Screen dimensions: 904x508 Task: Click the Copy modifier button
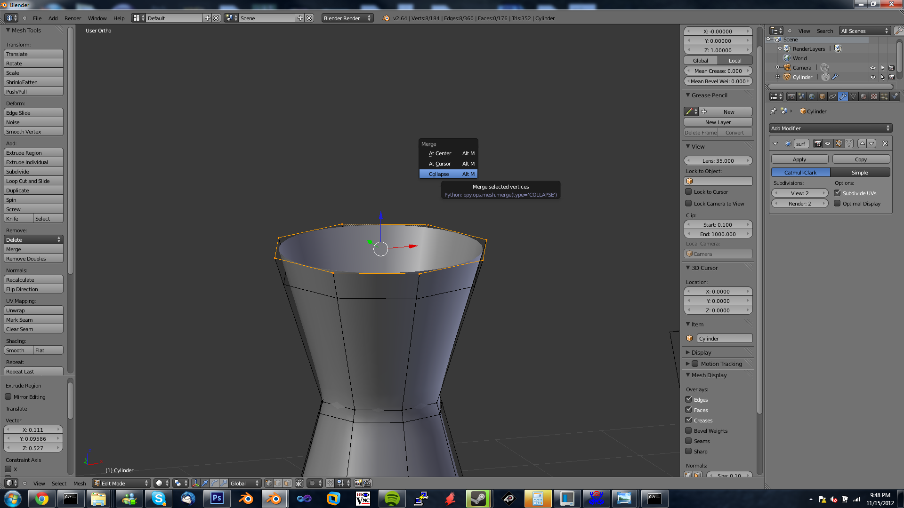(861, 159)
